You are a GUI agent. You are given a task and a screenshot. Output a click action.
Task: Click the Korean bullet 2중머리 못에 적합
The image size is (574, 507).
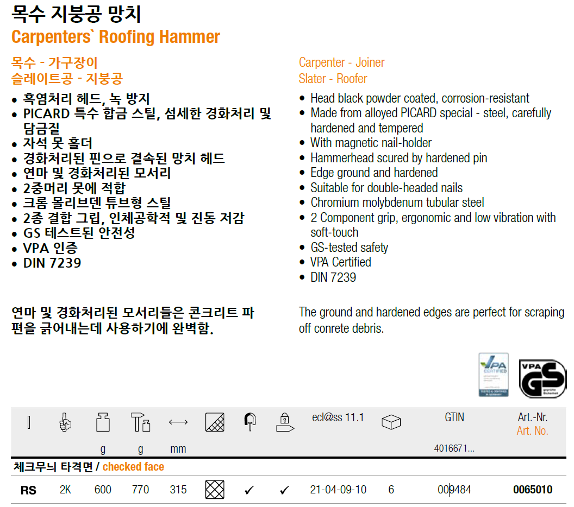pyautogui.click(x=74, y=188)
